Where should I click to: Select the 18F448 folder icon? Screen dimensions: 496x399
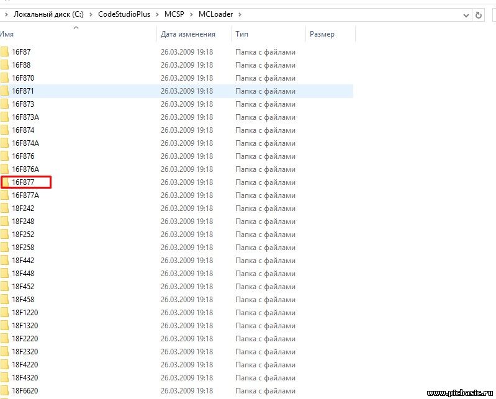click(x=4, y=274)
